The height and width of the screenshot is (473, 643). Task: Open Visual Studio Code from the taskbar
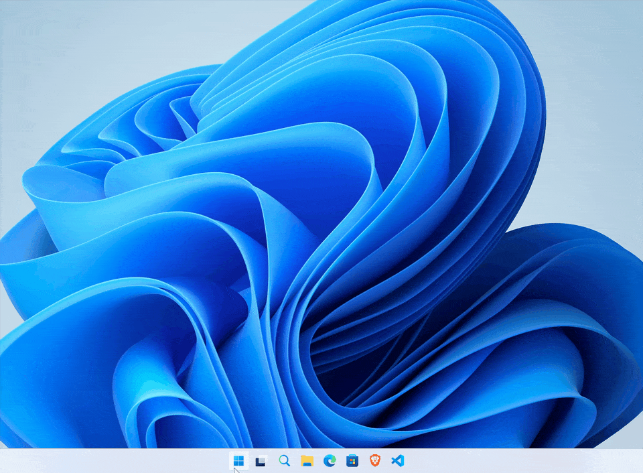click(398, 461)
